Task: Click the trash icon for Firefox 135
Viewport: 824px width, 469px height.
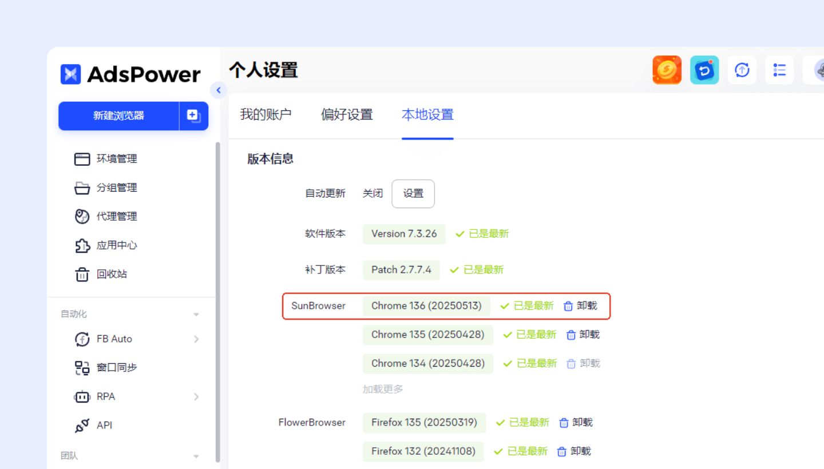Action: pos(564,423)
